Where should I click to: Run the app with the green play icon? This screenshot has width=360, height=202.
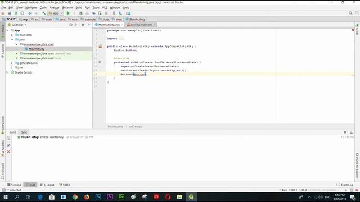pos(68,13)
